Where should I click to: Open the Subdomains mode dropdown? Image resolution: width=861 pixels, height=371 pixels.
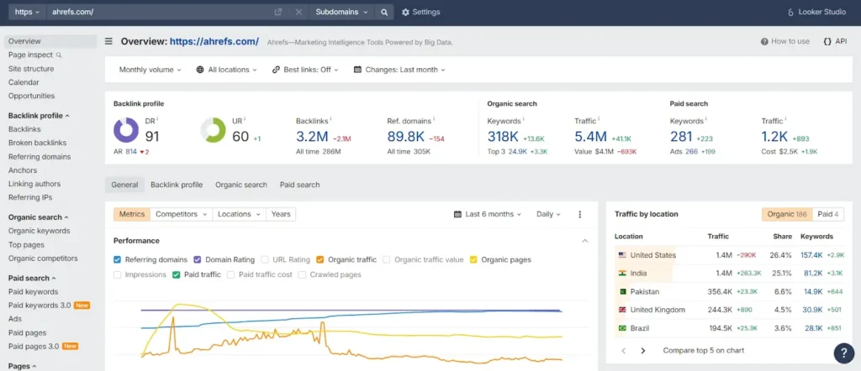tap(341, 12)
